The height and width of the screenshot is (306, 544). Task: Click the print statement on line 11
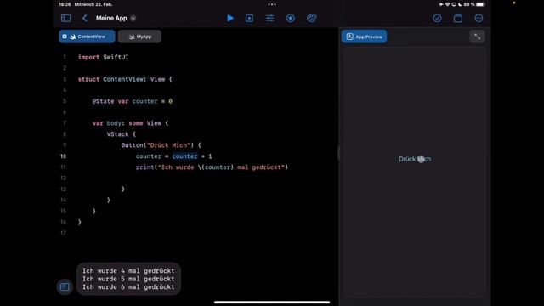pos(212,167)
